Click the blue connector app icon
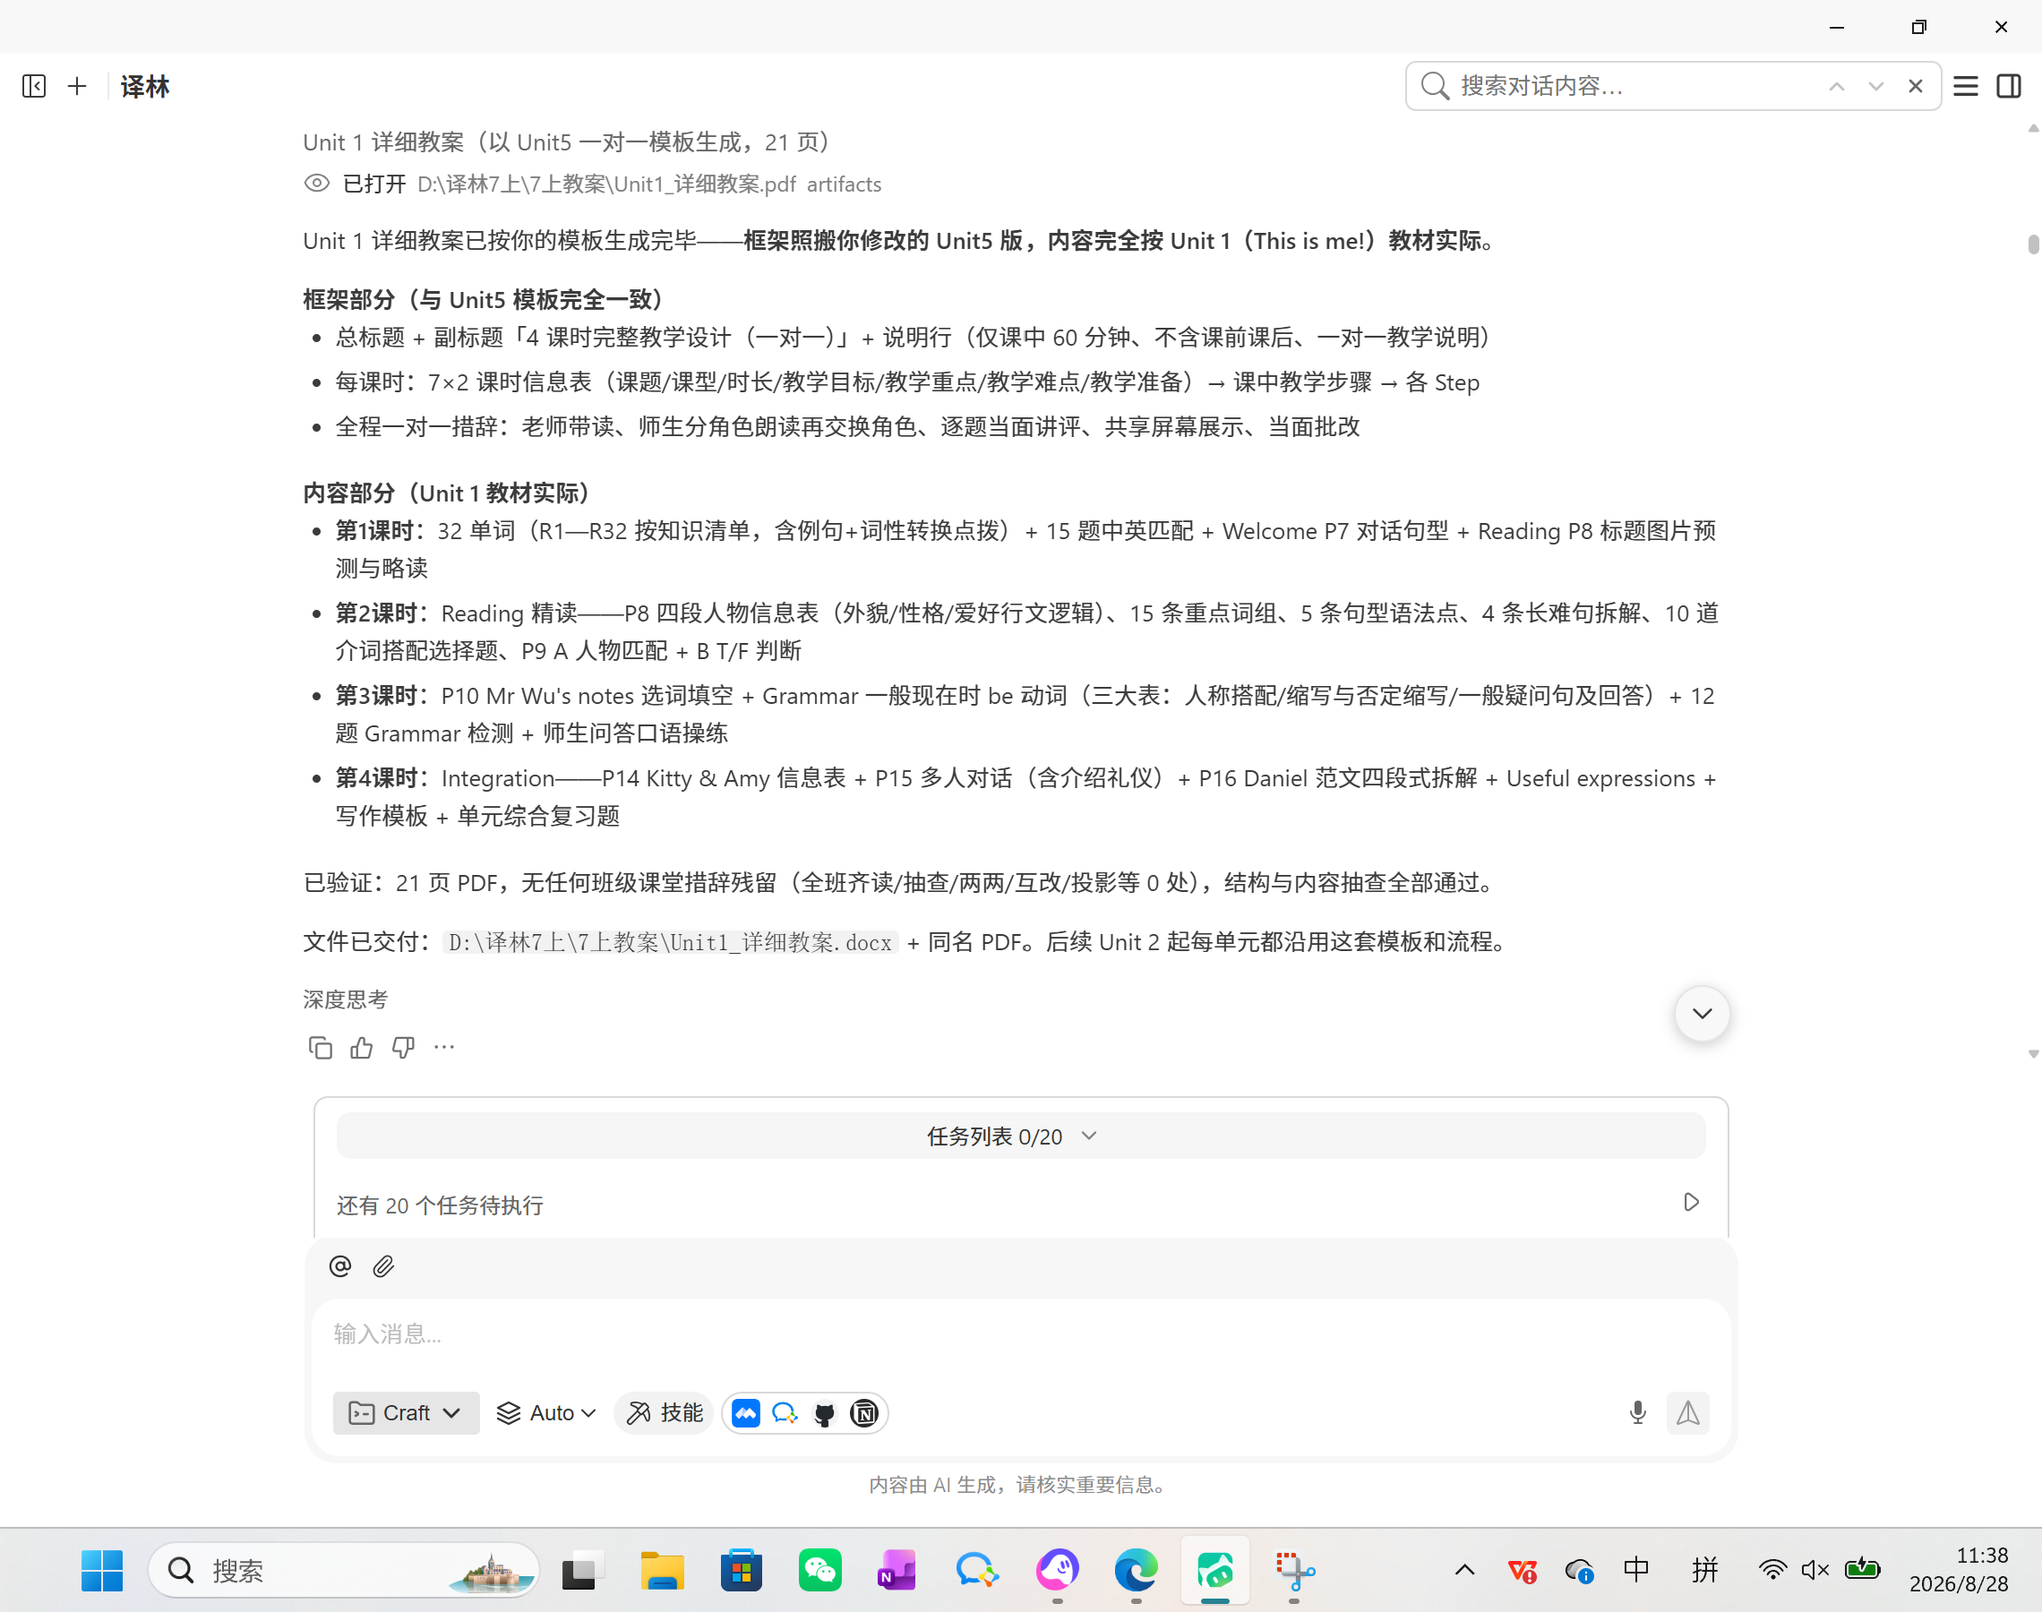The width and height of the screenshot is (2042, 1612). pos(745,1413)
